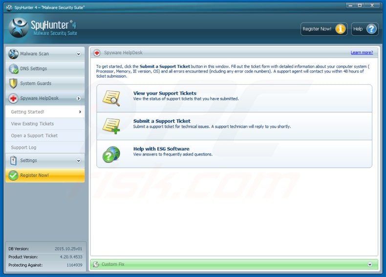The height and width of the screenshot is (277, 386).
Task: Click the Malware Scan magnifier icon
Action: (13, 54)
